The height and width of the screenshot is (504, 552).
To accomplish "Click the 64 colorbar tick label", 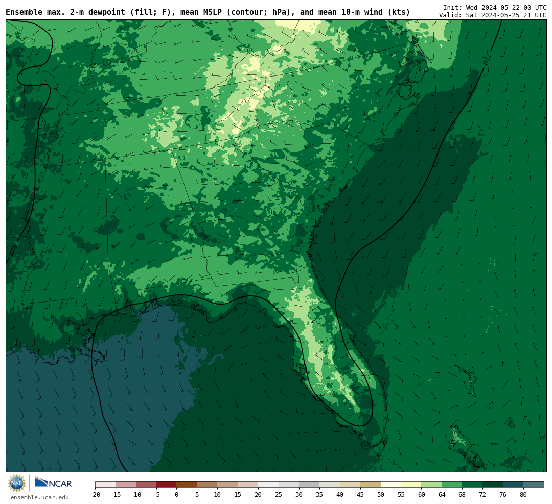I will point(442,495).
